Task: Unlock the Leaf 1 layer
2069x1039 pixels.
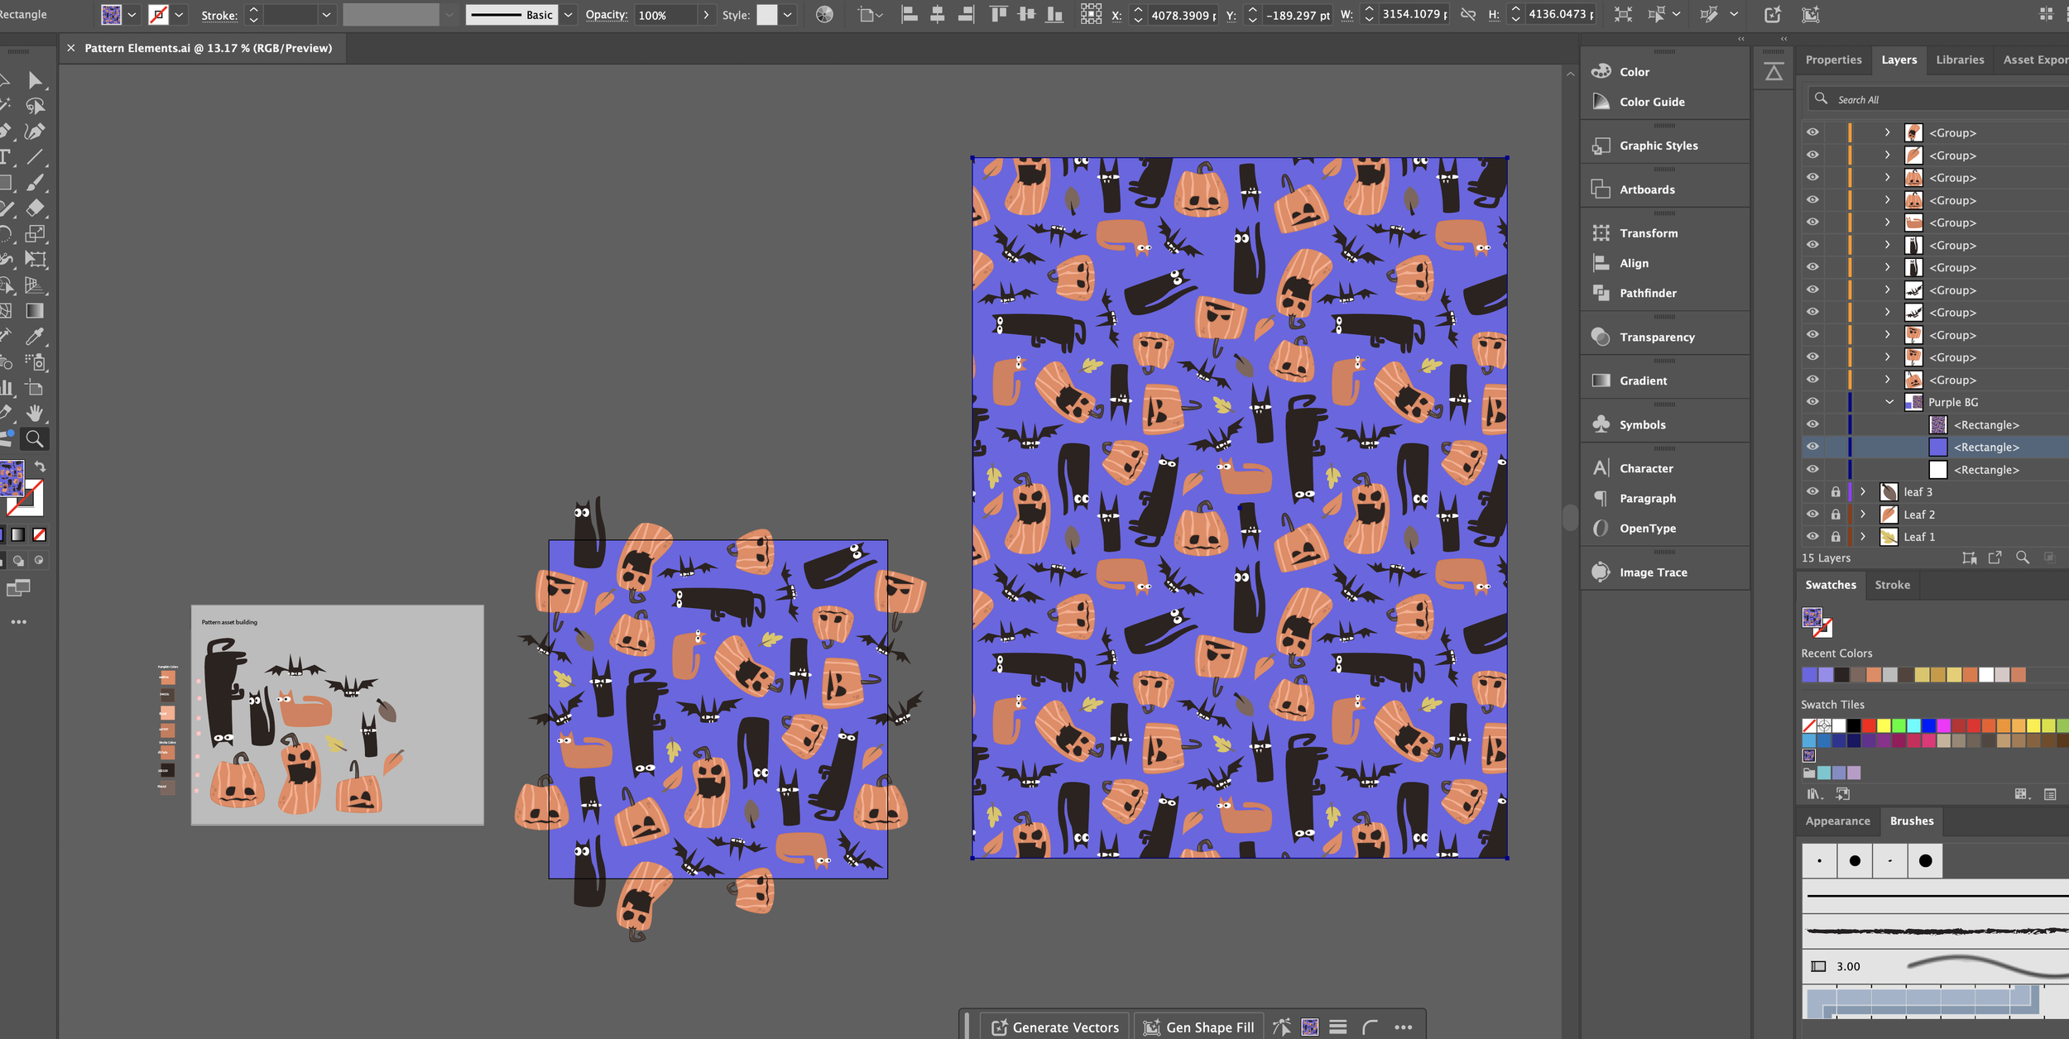Action: point(1836,537)
